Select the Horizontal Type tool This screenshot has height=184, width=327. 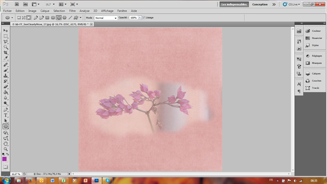pyautogui.click(x=6, y=115)
